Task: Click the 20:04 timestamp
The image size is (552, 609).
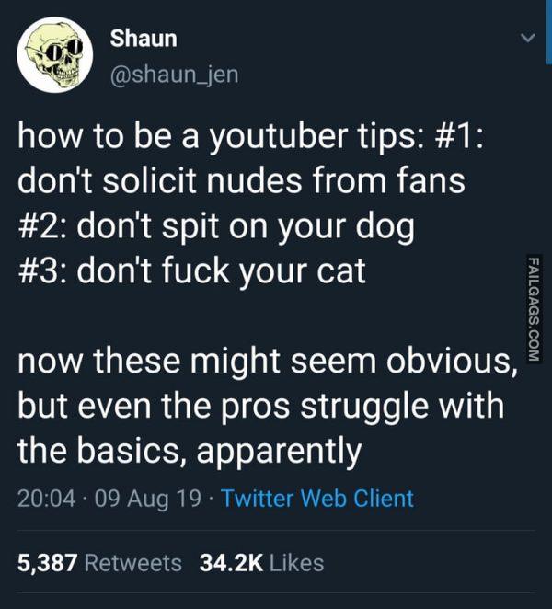Action: coord(46,499)
